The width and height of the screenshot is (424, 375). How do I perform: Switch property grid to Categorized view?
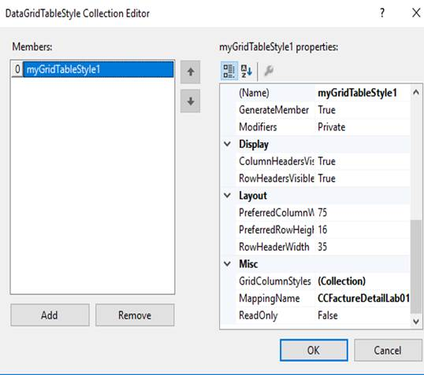click(x=229, y=71)
